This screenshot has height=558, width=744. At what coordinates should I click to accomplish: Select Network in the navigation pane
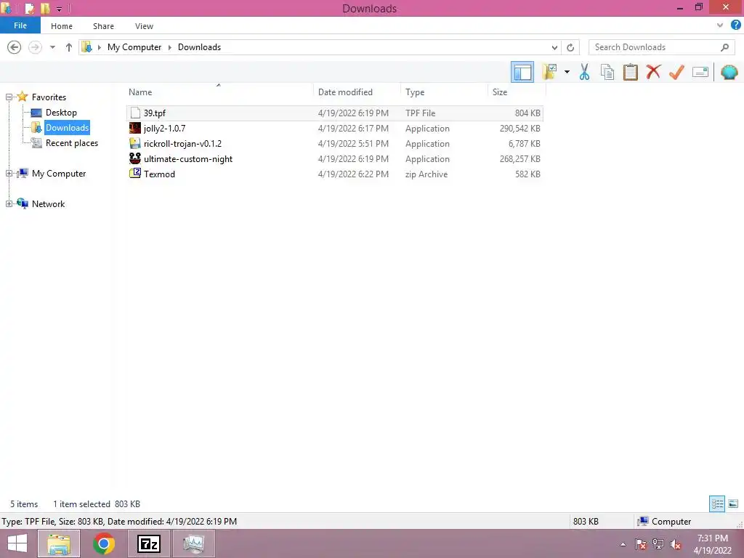click(49, 203)
